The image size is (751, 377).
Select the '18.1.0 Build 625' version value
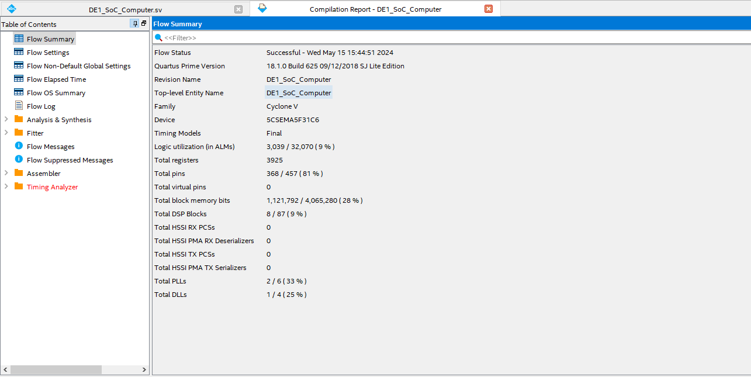click(x=335, y=66)
